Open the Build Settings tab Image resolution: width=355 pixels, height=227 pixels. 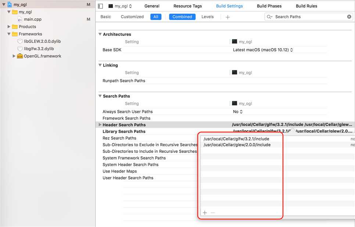[x=229, y=6]
